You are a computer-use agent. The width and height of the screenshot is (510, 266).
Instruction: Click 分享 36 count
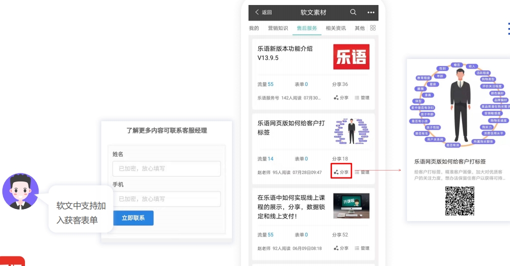coord(340,84)
